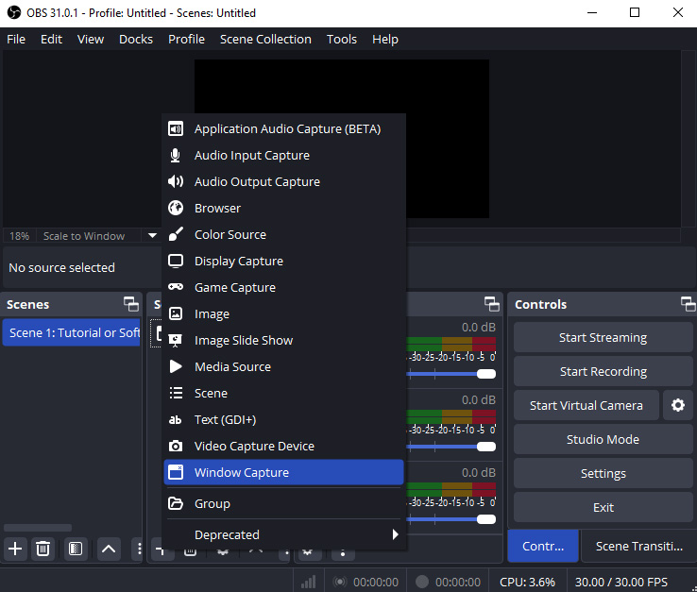Viewport: 697px width, 592px height.
Task: Click the picture icon for Image source
Action: tap(176, 313)
